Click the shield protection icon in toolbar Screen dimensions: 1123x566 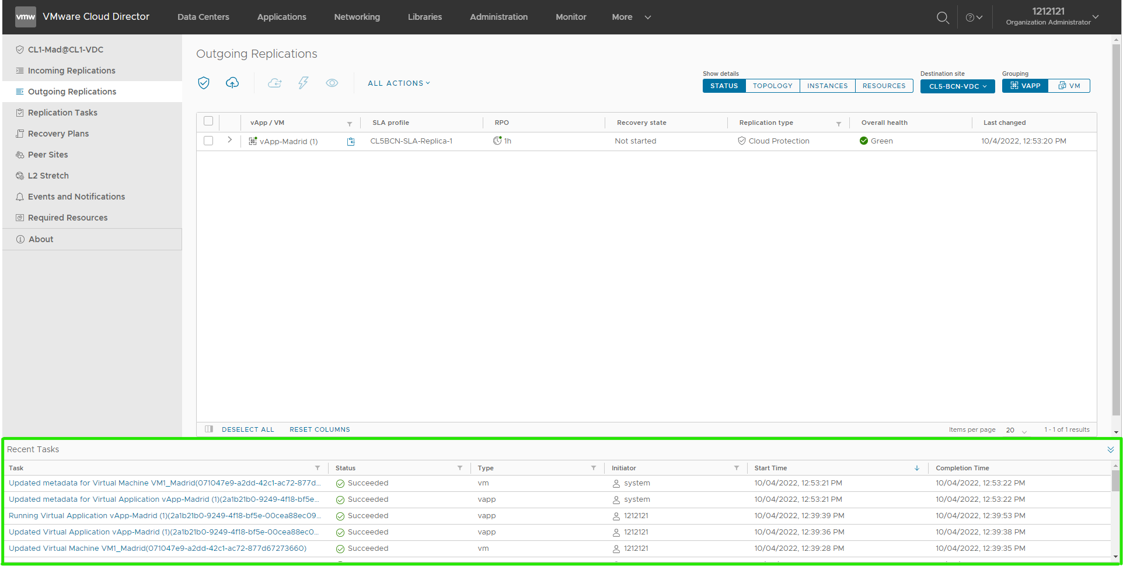pos(204,83)
